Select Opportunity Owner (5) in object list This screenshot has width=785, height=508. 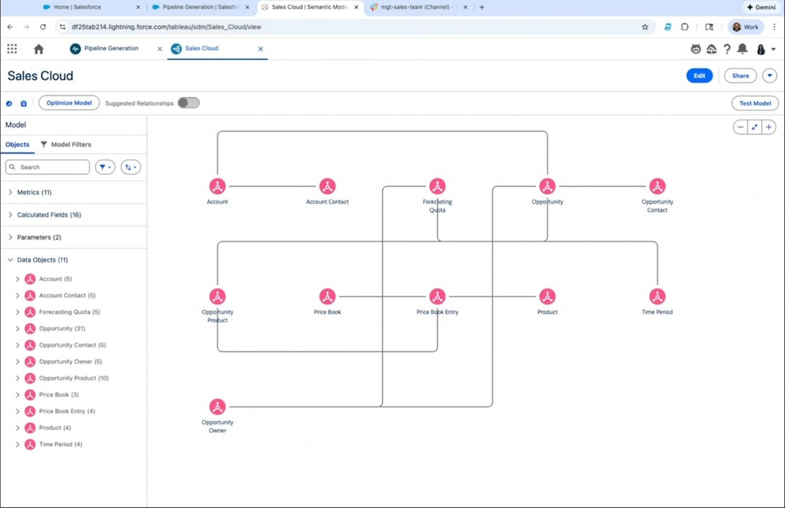[71, 362]
